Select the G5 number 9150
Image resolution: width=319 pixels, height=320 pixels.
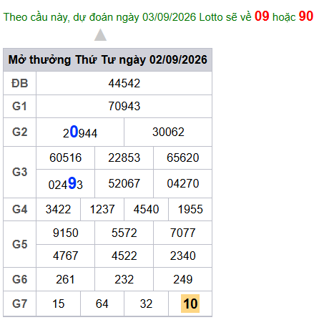[66, 233]
